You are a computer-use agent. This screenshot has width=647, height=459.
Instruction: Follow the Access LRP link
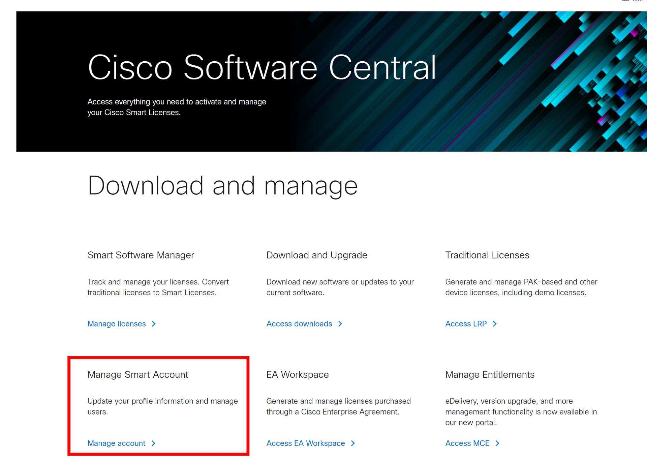pos(466,324)
